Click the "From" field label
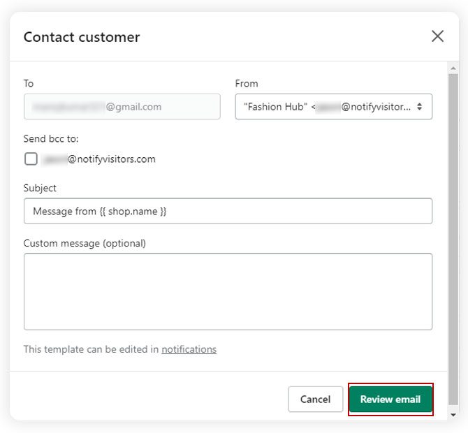This screenshot has height=433, width=468. pyautogui.click(x=247, y=83)
